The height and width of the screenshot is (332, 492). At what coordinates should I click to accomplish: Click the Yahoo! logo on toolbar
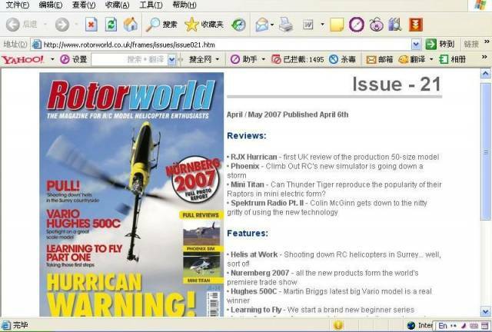[x=22, y=59]
